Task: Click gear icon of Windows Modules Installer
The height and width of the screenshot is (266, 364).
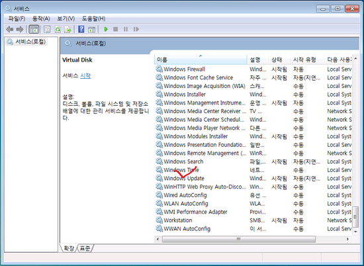Action: point(159,136)
